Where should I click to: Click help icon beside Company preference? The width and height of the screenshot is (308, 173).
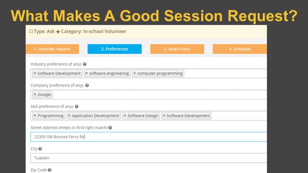coord(87,85)
